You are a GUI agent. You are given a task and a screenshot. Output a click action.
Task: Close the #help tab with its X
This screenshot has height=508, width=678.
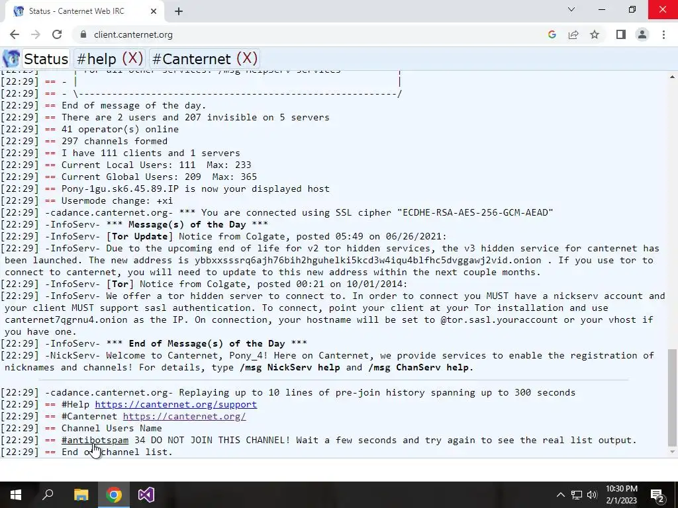[x=132, y=58]
